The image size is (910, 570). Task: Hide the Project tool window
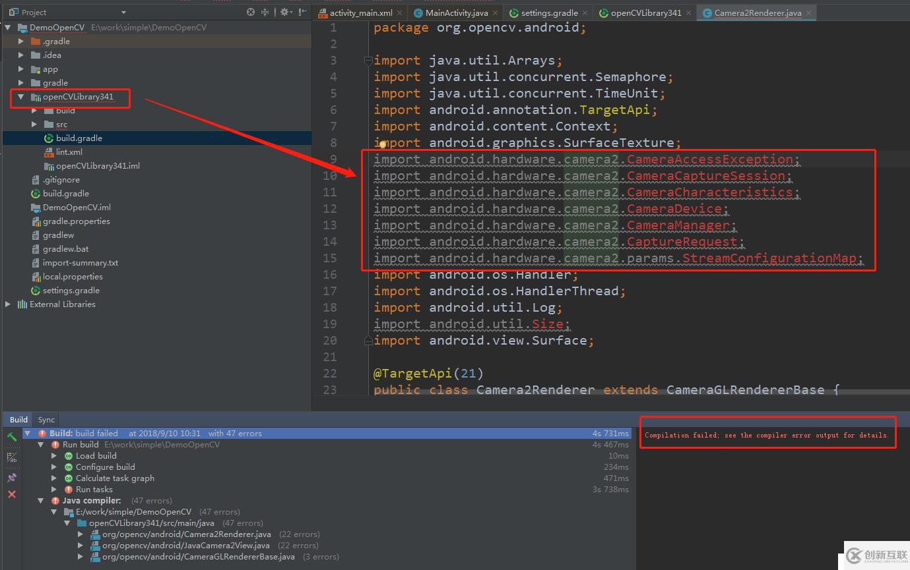point(303,12)
